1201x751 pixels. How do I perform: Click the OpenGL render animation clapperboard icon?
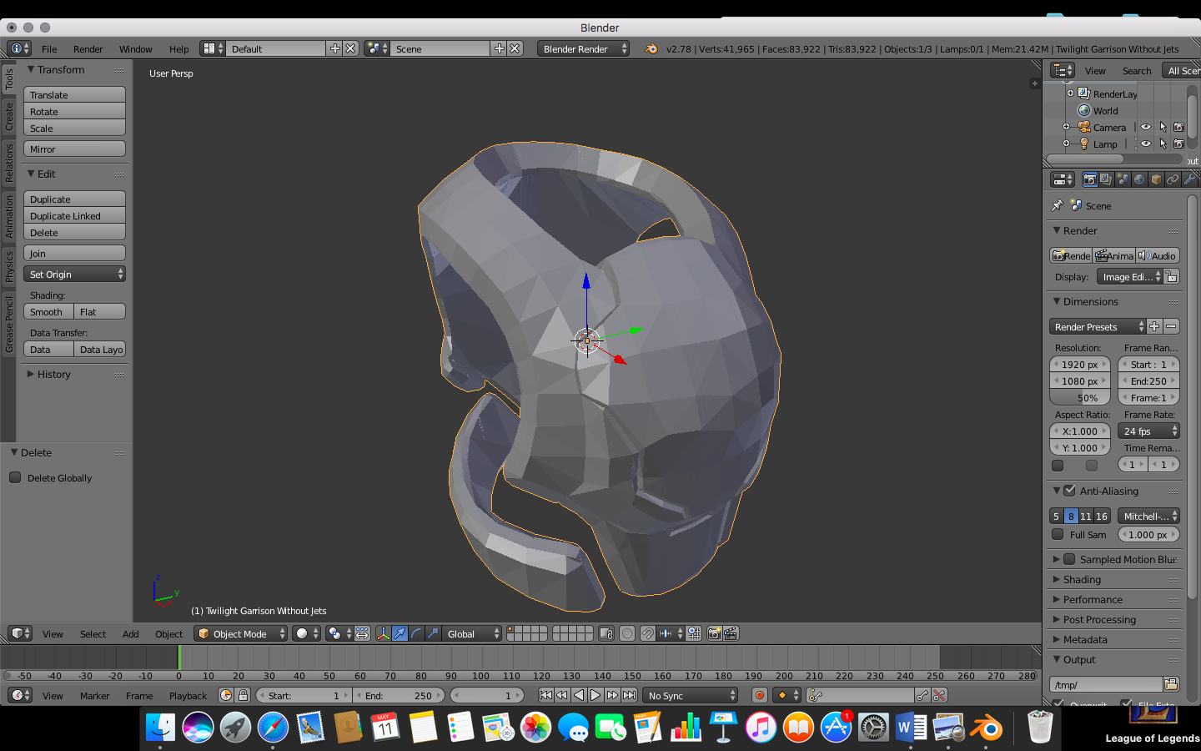coord(731,633)
